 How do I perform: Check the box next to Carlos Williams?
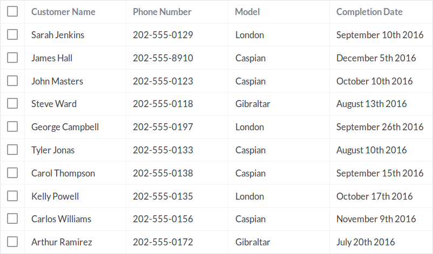12,219
